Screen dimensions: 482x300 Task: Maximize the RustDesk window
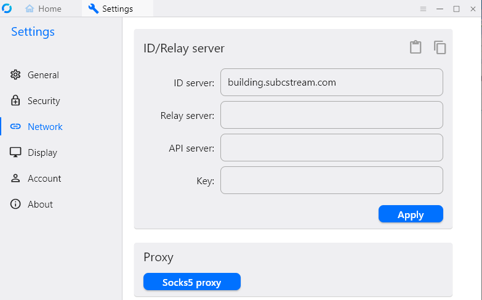coord(456,9)
